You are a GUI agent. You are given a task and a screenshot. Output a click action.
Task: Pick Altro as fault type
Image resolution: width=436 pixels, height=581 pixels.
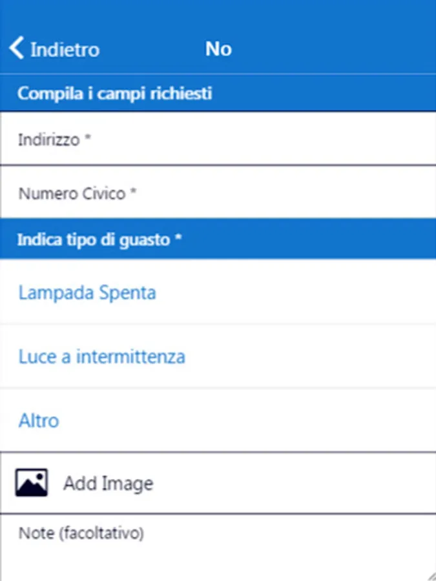pyautogui.click(x=39, y=421)
